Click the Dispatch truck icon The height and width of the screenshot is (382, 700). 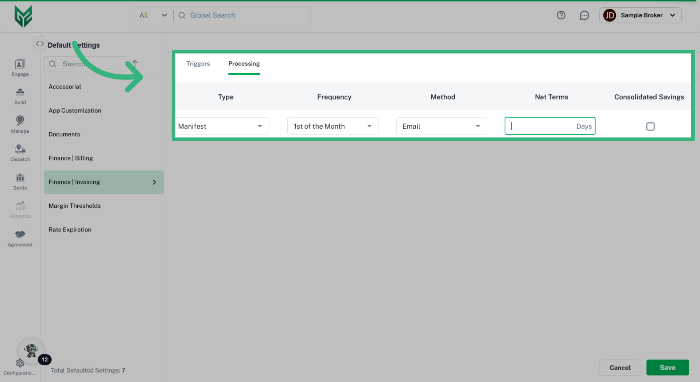(20, 152)
